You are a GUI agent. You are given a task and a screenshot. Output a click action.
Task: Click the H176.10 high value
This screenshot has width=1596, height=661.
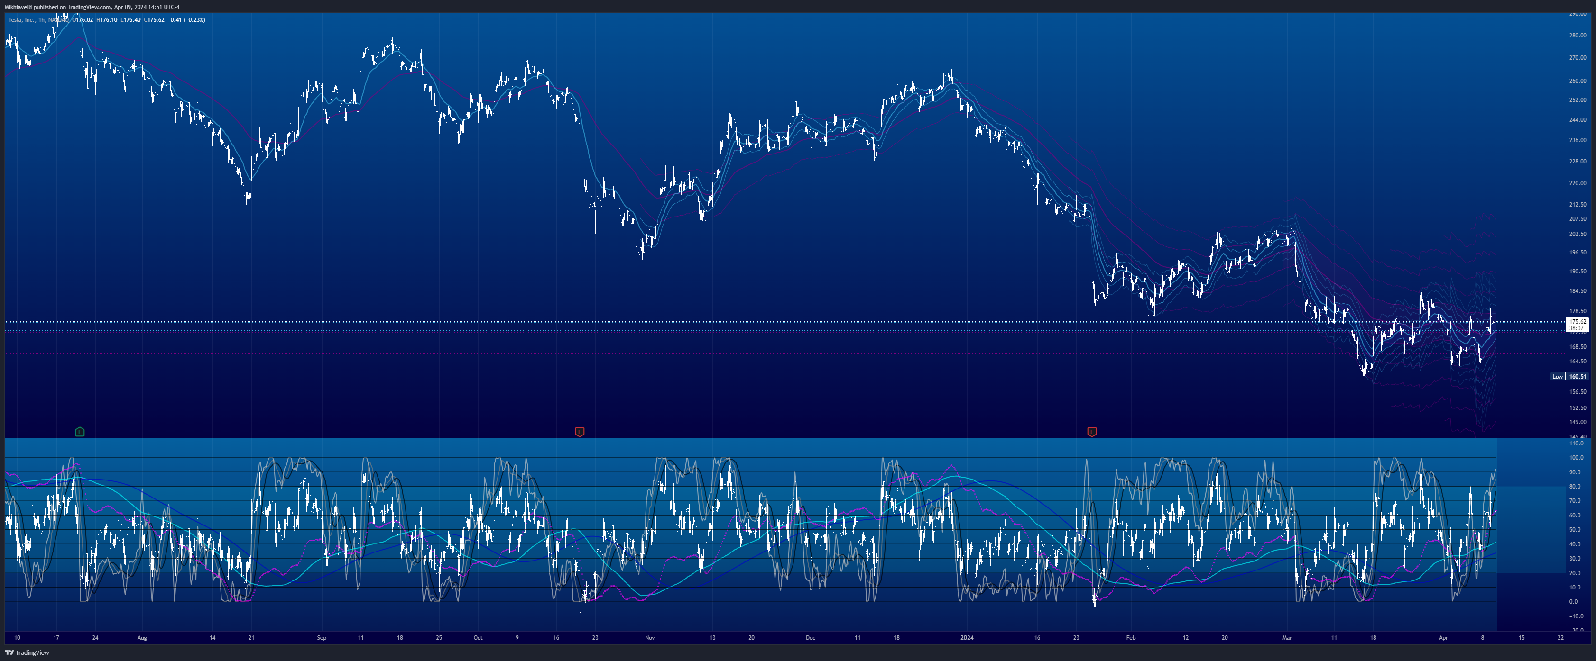pyautogui.click(x=107, y=20)
